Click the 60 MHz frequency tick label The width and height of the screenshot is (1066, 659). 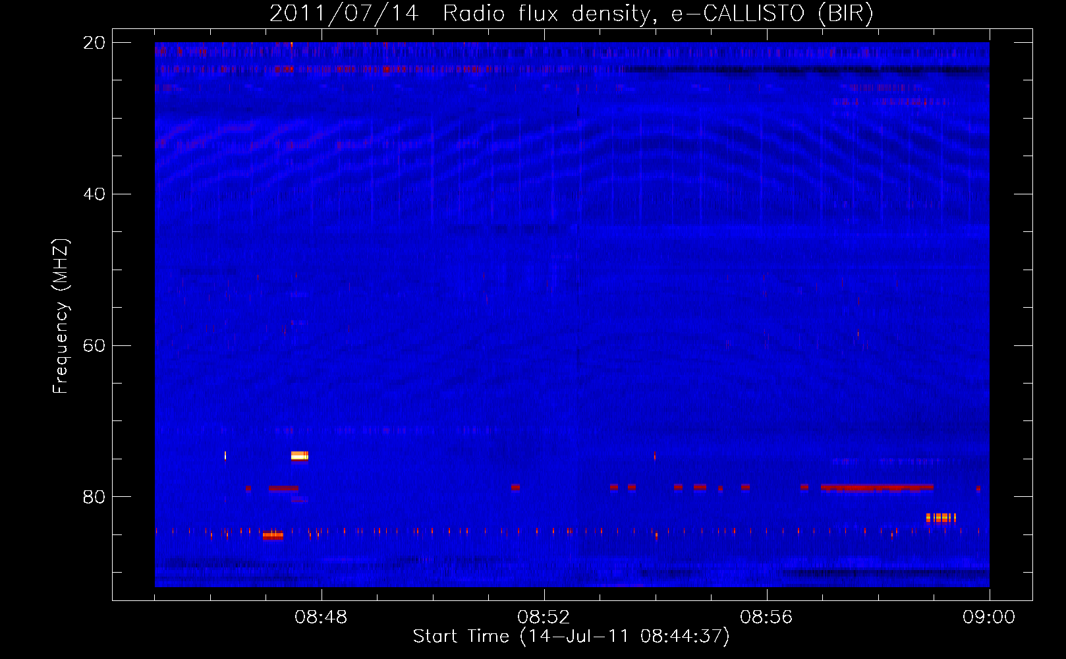tap(94, 345)
